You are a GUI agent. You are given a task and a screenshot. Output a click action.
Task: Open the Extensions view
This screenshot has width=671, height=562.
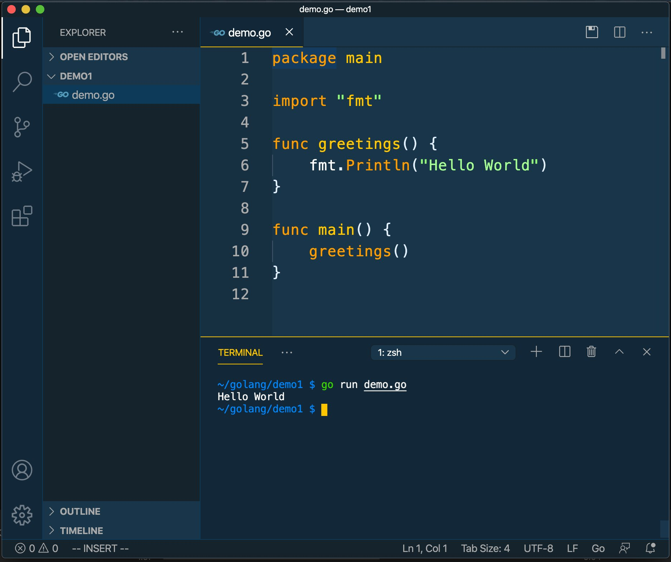(22, 216)
